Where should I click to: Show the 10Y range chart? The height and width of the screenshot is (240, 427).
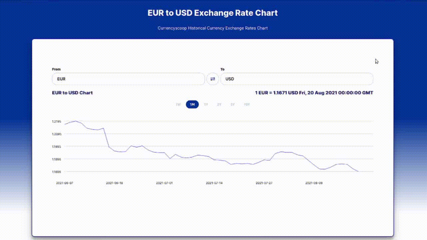[247, 105]
